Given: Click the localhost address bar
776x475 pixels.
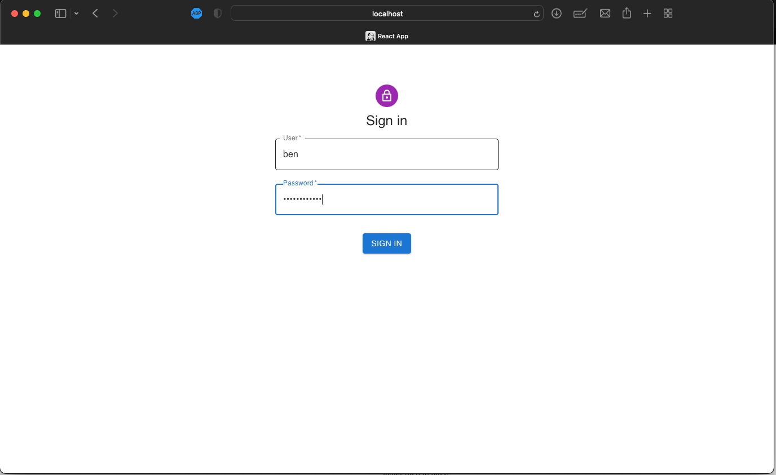Looking at the screenshot, I should [x=387, y=14].
